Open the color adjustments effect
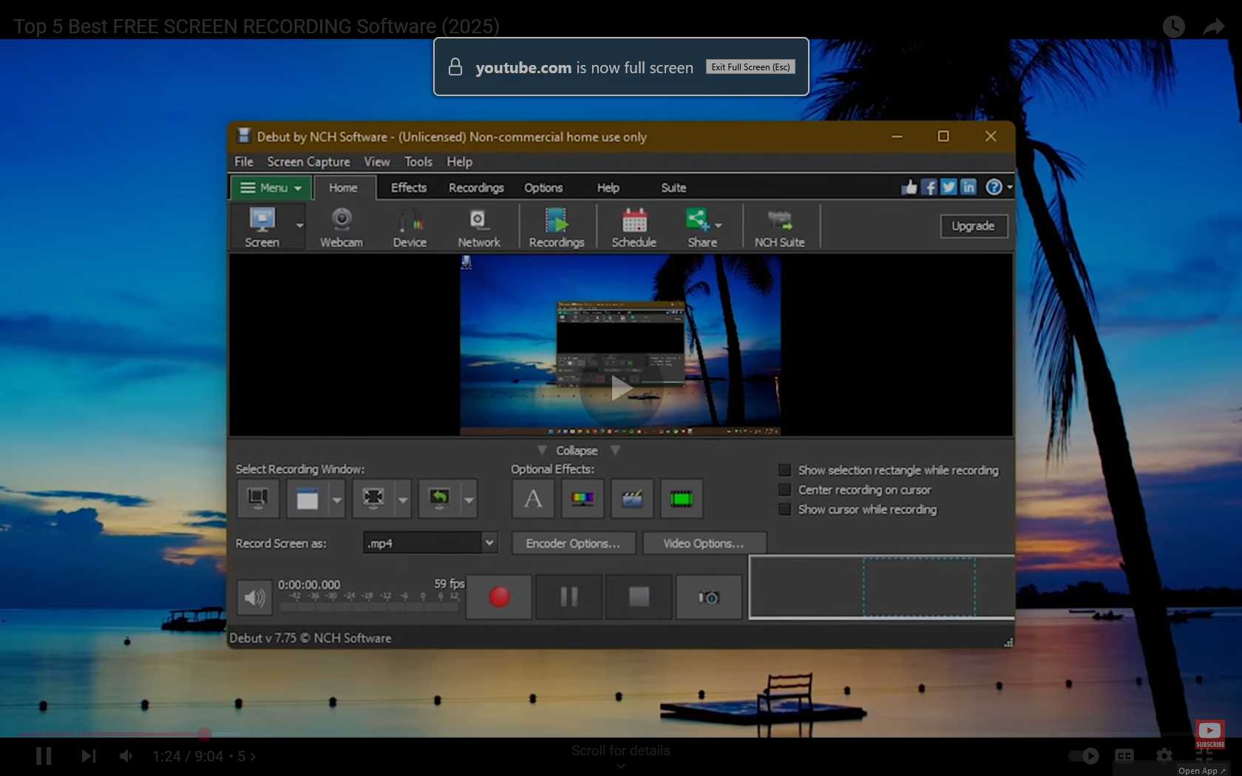1242x776 pixels. pos(583,499)
